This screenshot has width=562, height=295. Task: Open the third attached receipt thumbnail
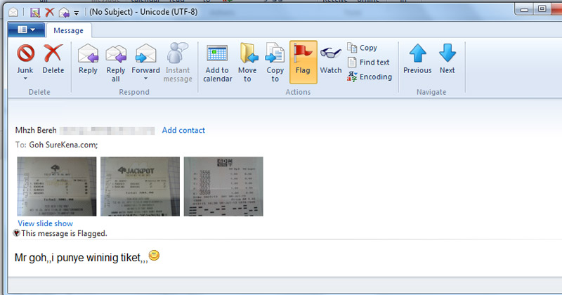[223, 186]
